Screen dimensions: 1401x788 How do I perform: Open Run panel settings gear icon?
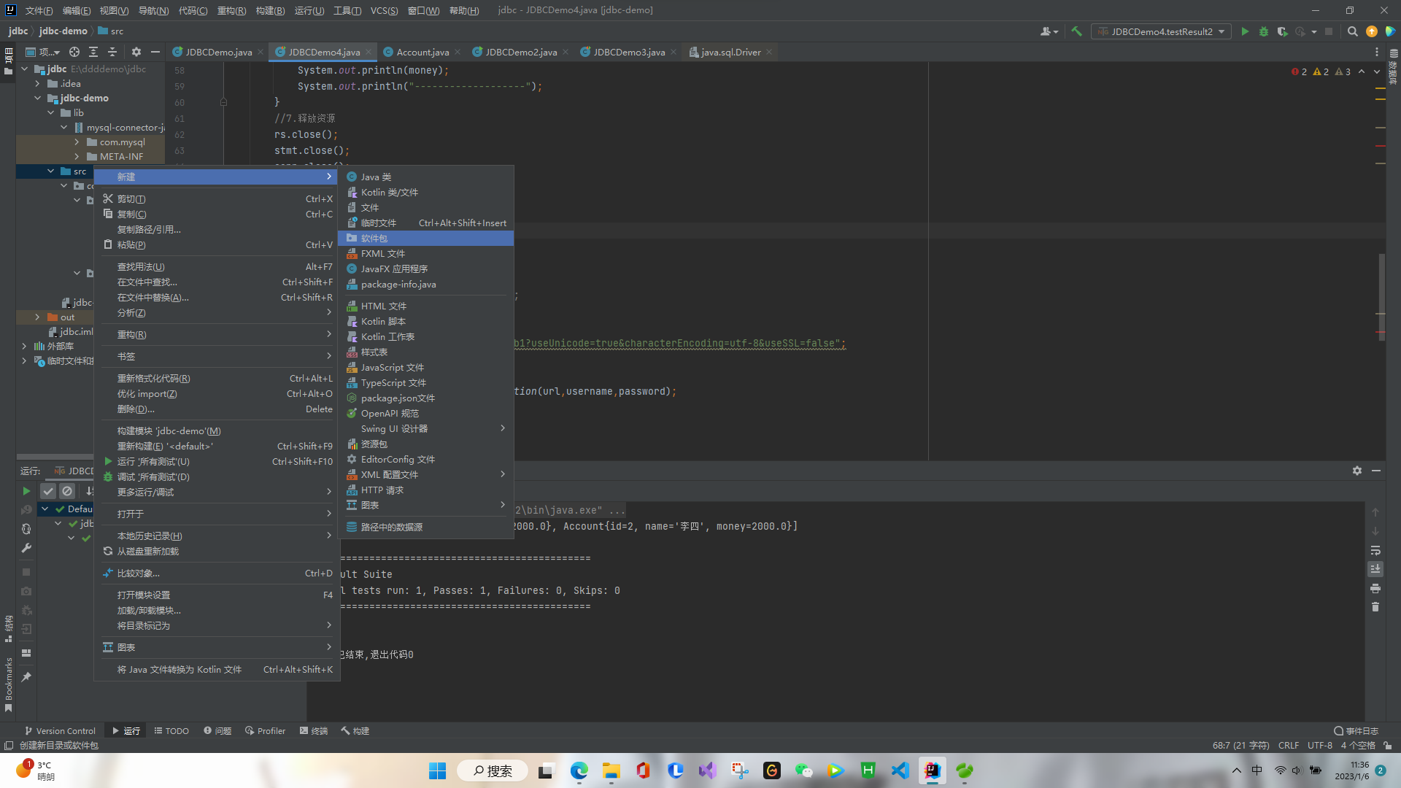point(1356,471)
